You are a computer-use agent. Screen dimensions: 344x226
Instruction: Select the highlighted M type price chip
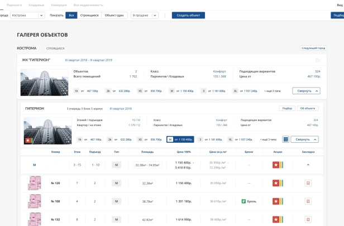pyautogui.click(x=180, y=140)
